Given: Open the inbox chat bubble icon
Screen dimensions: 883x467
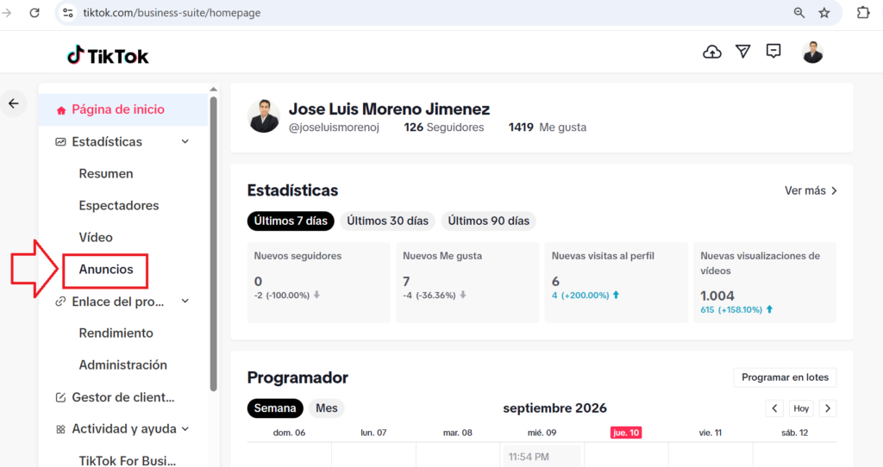Looking at the screenshot, I should (773, 51).
